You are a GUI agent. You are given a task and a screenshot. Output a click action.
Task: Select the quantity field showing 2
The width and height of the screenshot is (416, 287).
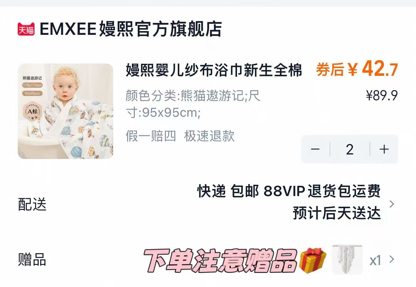point(350,149)
